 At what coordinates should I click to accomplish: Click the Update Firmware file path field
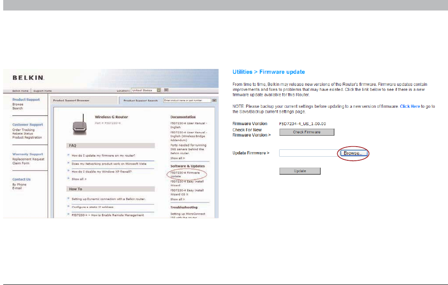click(309, 153)
